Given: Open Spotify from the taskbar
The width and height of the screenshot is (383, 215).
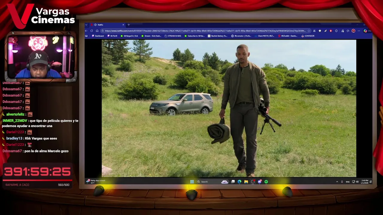Looking at the screenshot, I should [x=266, y=182].
